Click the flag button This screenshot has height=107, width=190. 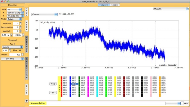[53, 84]
